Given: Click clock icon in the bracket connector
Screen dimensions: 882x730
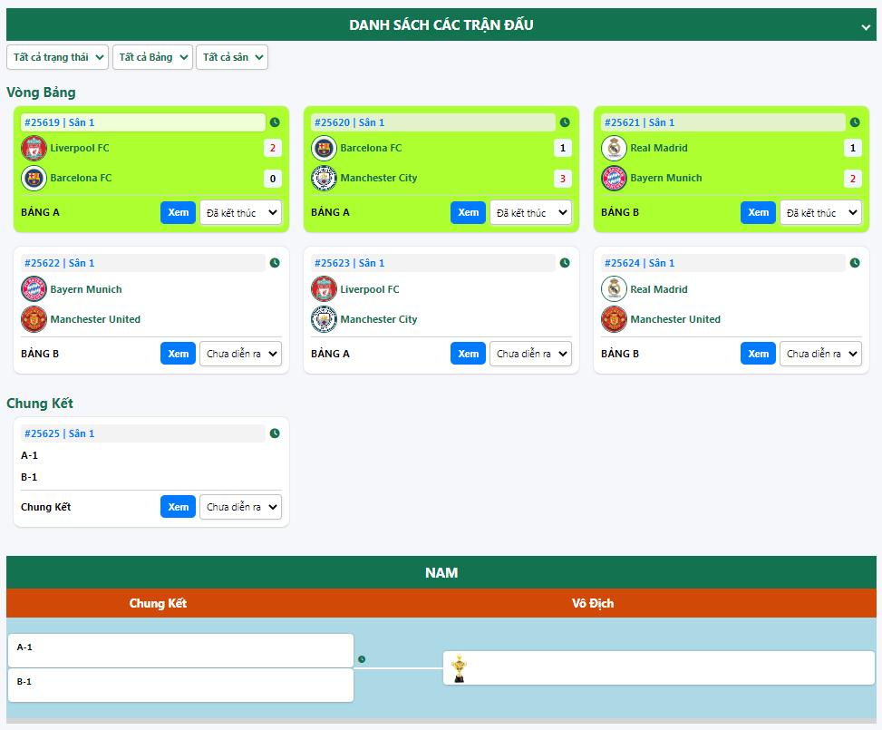Looking at the screenshot, I should coord(362,659).
